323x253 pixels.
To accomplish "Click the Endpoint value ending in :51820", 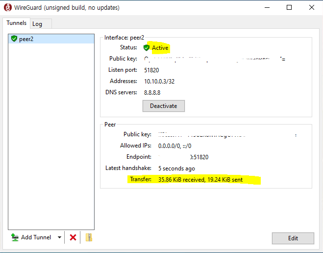I will coord(183,157).
